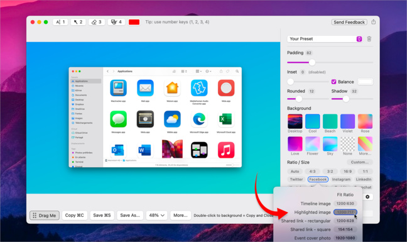Open the Twitter size presets

296,179
